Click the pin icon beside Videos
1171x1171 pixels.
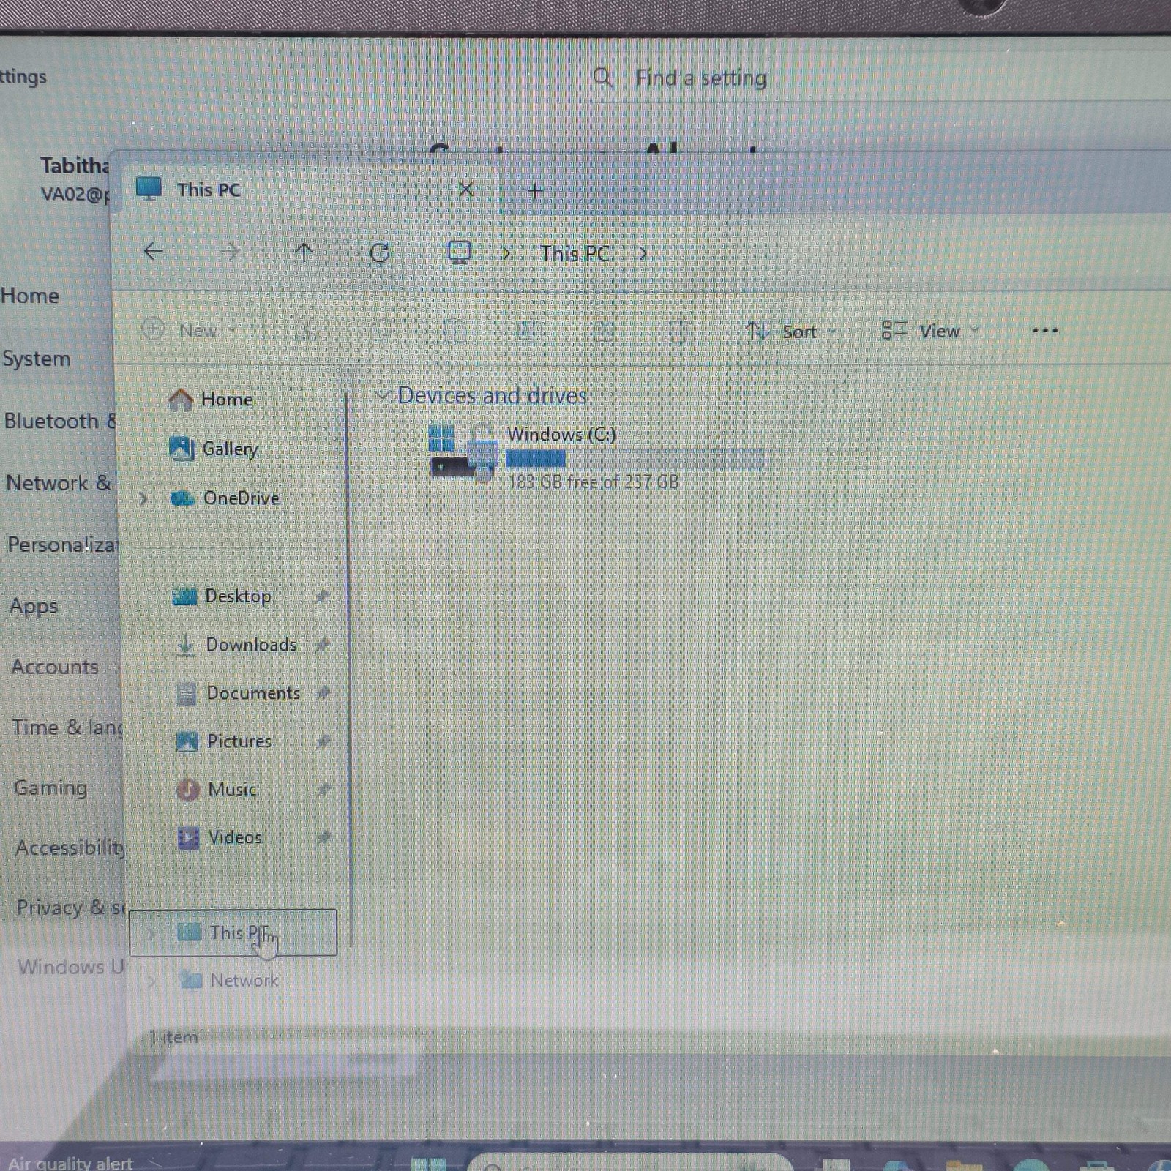tap(323, 837)
